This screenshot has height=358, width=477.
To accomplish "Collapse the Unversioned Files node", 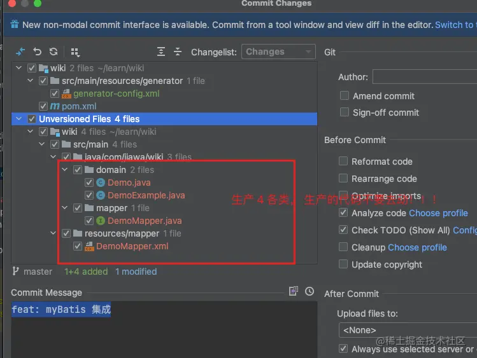I will pyautogui.click(x=19, y=119).
